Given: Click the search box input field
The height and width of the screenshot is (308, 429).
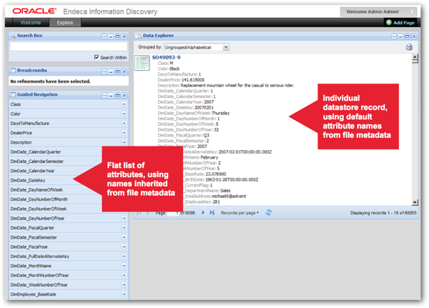Looking at the screenshot, I should point(69,46).
